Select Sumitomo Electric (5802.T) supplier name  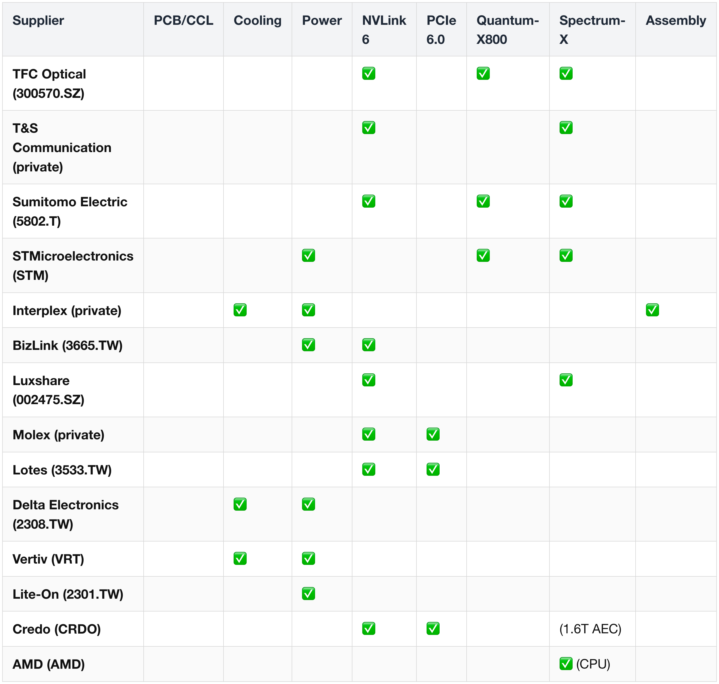(x=70, y=211)
